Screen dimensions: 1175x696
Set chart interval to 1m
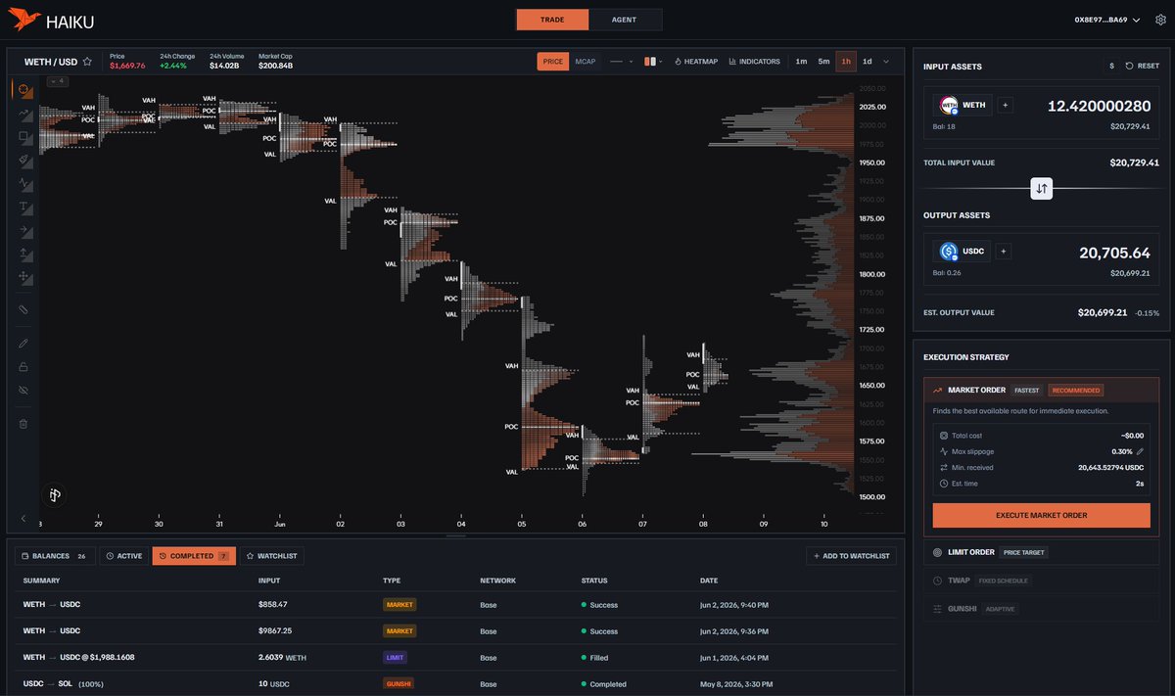pos(801,62)
